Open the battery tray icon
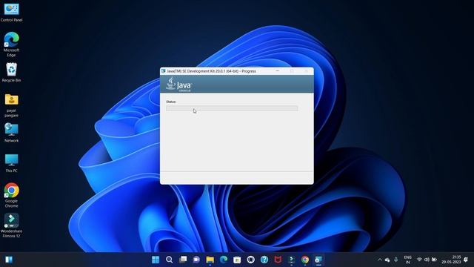Image resolution: width=474 pixels, height=267 pixels. 435,260
